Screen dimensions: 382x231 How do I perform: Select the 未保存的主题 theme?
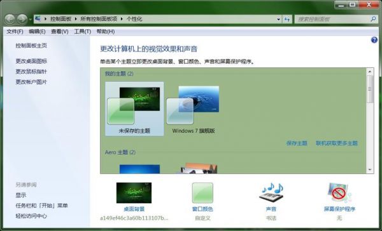(x=134, y=109)
